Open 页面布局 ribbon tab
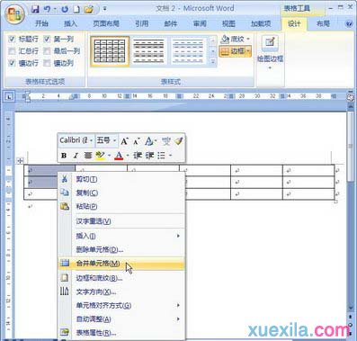 (106, 23)
